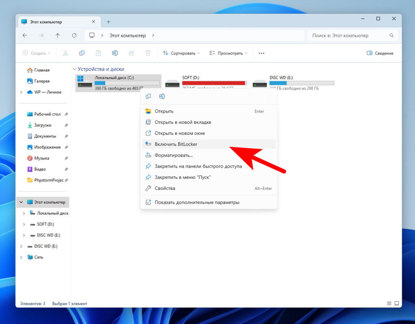The height and width of the screenshot is (324, 415).
Task: Select 'Включить BitLocker' menu item
Action: pos(209,144)
